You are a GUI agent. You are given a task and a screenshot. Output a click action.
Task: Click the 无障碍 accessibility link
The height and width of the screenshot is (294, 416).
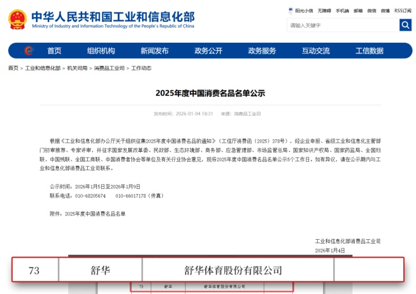324,10
